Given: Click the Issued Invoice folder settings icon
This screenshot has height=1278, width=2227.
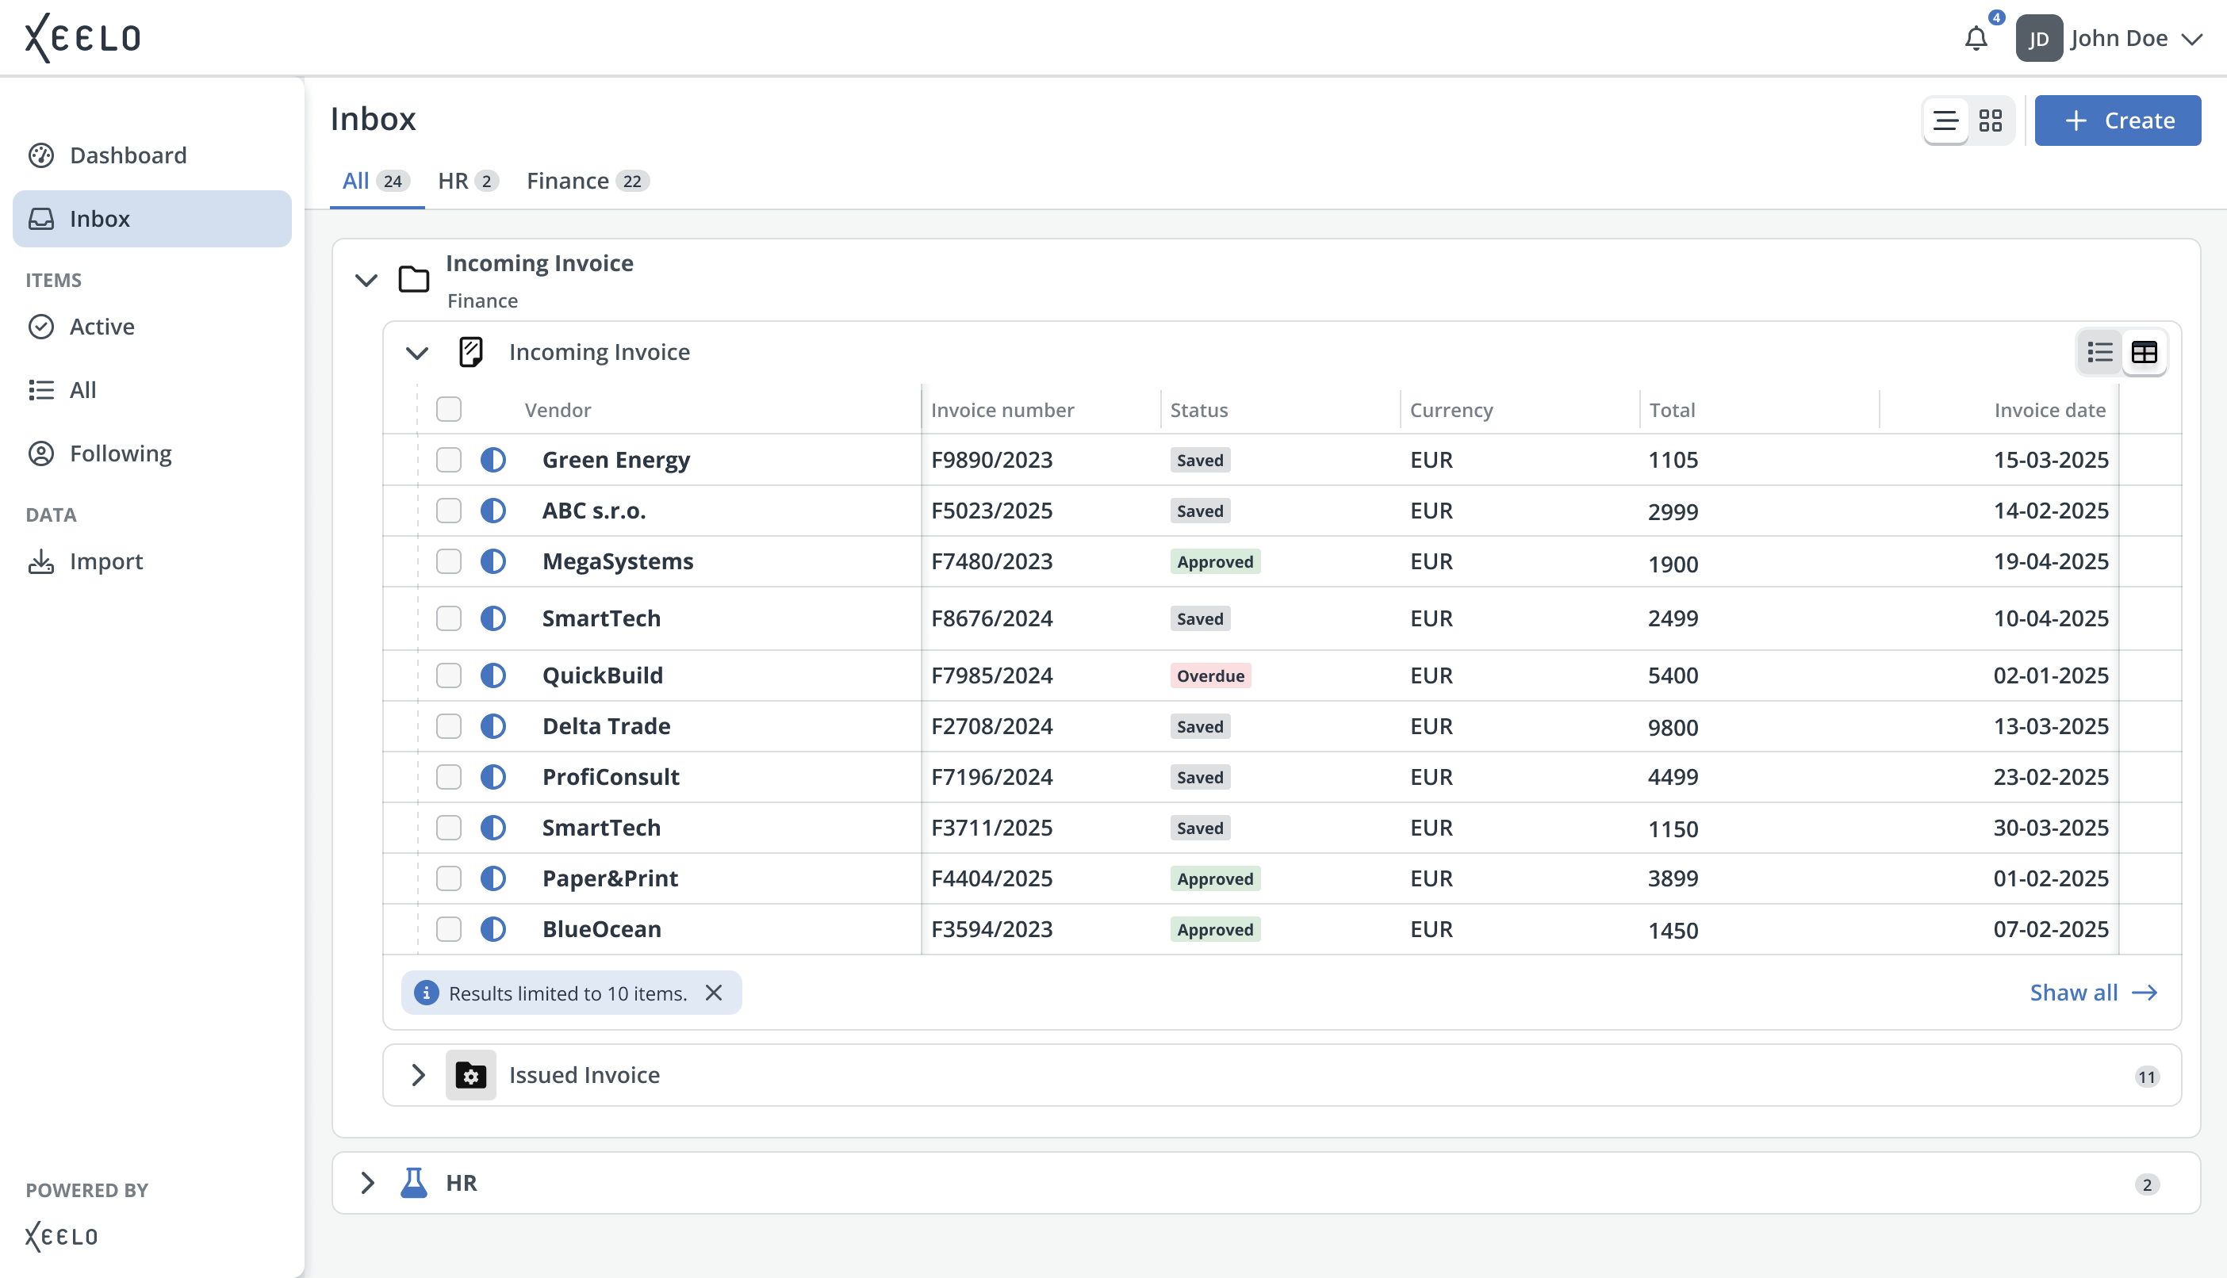Looking at the screenshot, I should coord(470,1074).
